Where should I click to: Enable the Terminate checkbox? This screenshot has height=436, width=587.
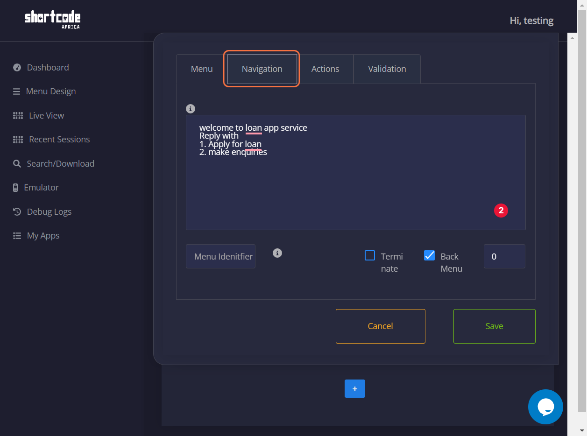370,255
